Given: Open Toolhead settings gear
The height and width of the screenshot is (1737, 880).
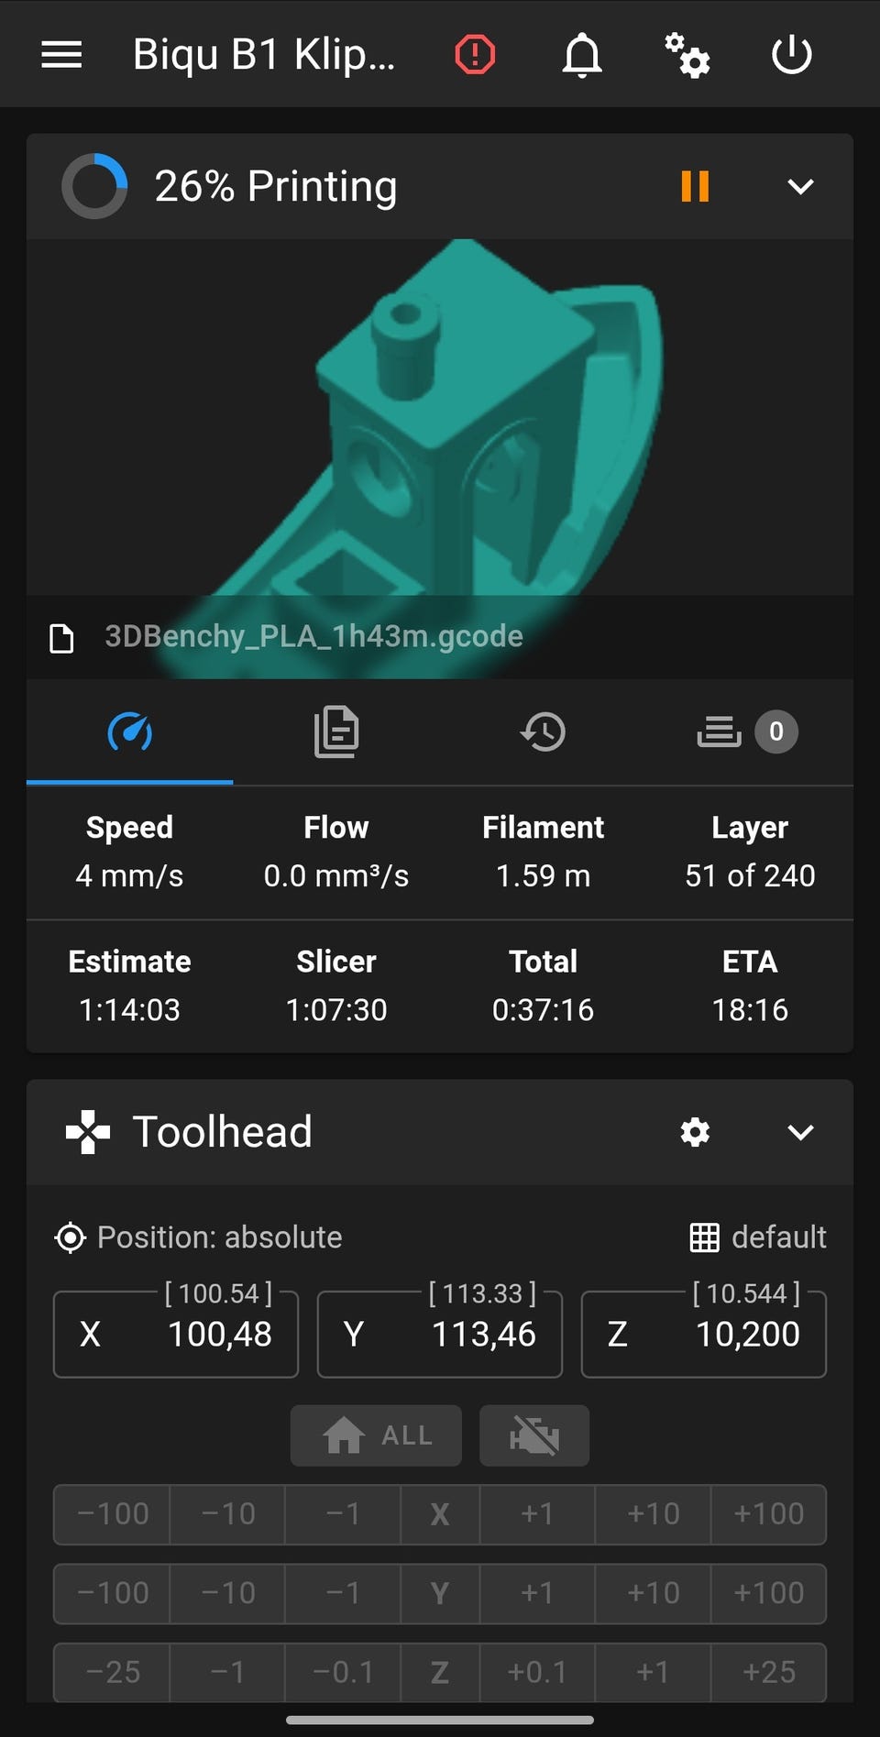Looking at the screenshot, I should 695,1132.
